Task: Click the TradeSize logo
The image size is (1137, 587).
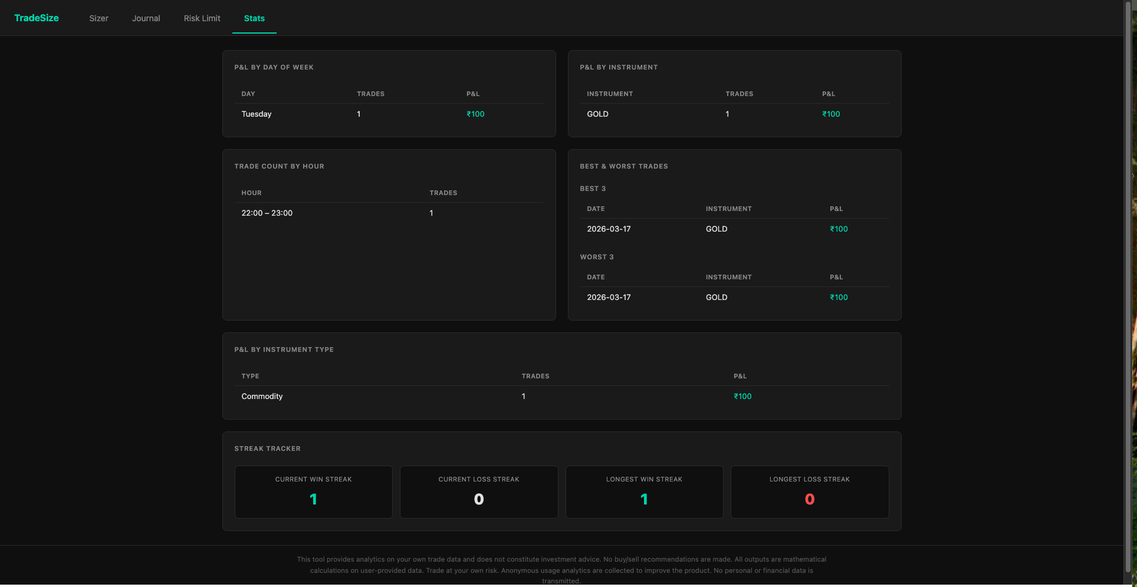Action: click(36, 18)
